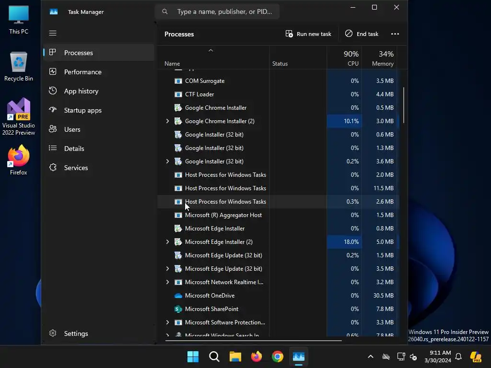
Task: Click the 18.0% CPU cell
Action: tap(344, 242)
